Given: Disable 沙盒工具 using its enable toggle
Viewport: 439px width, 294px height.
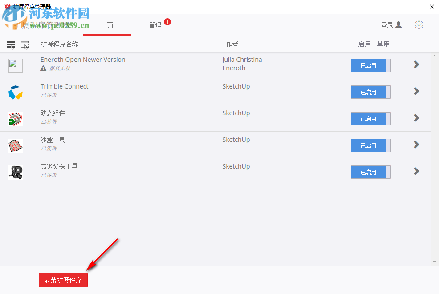Looking at the screenshot, I should pyautogui.click(x=370, y=145).
